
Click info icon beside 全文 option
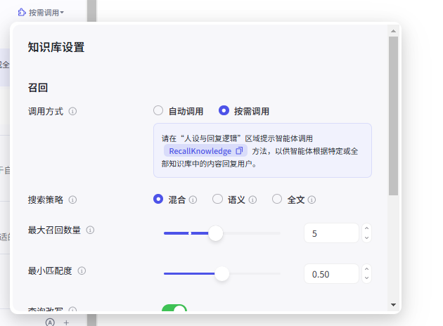point(312,200)
